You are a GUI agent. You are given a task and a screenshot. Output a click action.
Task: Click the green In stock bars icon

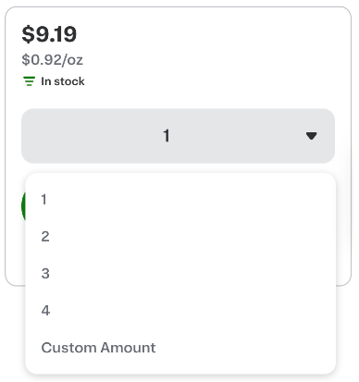(29, 81)
